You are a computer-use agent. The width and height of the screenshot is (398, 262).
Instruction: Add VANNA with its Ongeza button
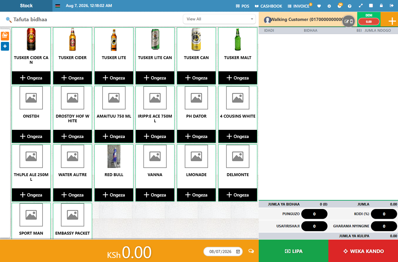click(x=155, y=195)
